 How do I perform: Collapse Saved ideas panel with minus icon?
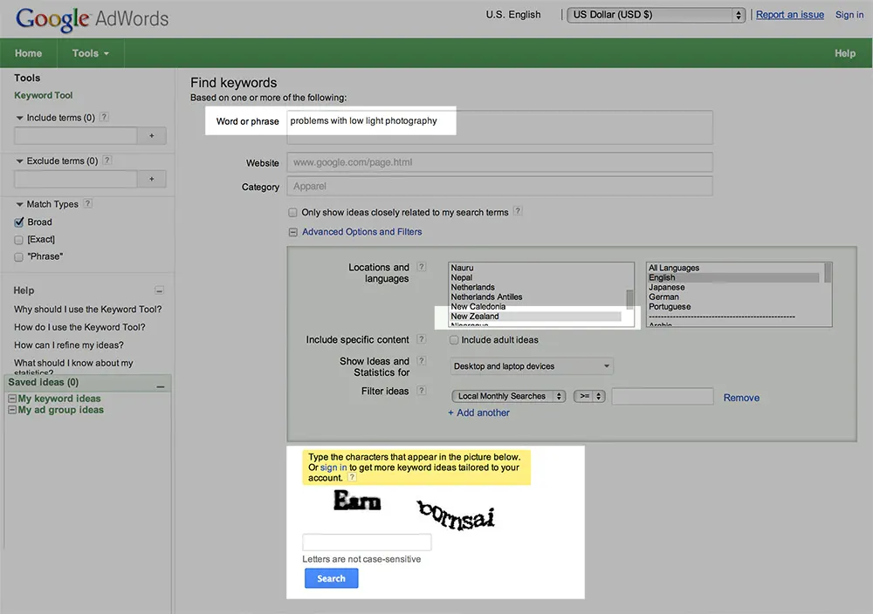(161, 386)
